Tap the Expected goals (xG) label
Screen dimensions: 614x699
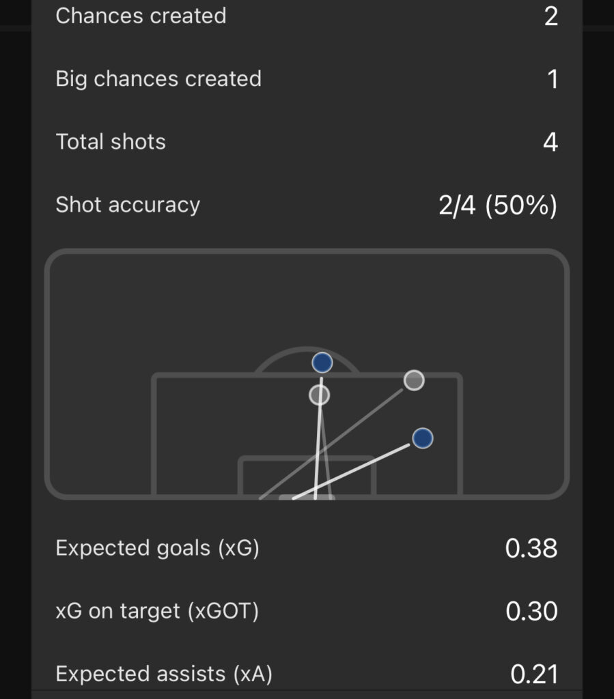(157, 548)
